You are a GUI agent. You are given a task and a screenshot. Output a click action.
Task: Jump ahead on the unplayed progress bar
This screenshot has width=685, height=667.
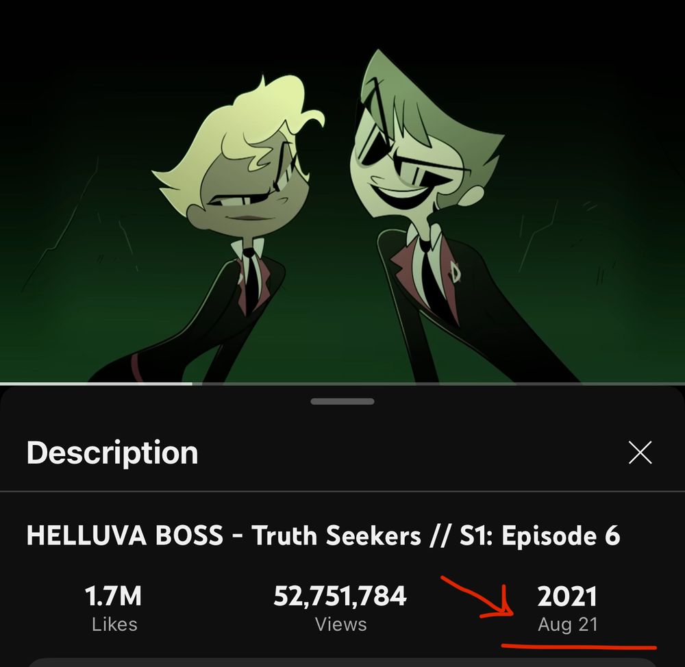[438, 383]
